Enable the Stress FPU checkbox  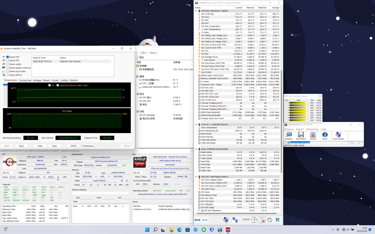click(x=8, y=61)
